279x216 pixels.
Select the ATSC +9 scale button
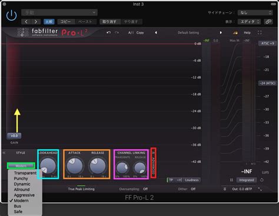click(267, 44)
